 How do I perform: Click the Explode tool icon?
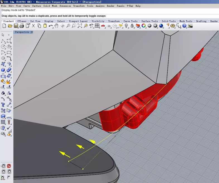point(9,82)
